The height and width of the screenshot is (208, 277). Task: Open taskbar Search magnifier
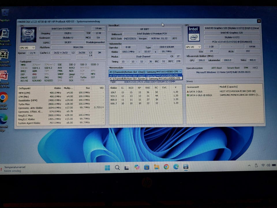point(117,167)
